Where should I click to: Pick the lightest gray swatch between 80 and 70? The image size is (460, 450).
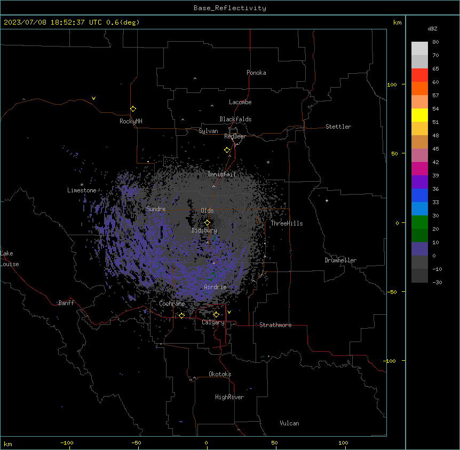(419, 49)
